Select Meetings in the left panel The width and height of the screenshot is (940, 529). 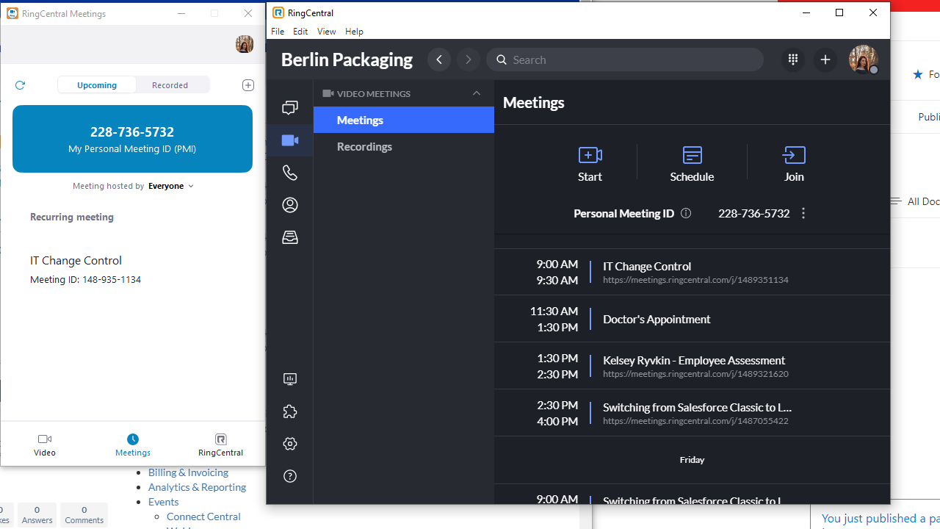pyautogui.click(x=404, y=120)
